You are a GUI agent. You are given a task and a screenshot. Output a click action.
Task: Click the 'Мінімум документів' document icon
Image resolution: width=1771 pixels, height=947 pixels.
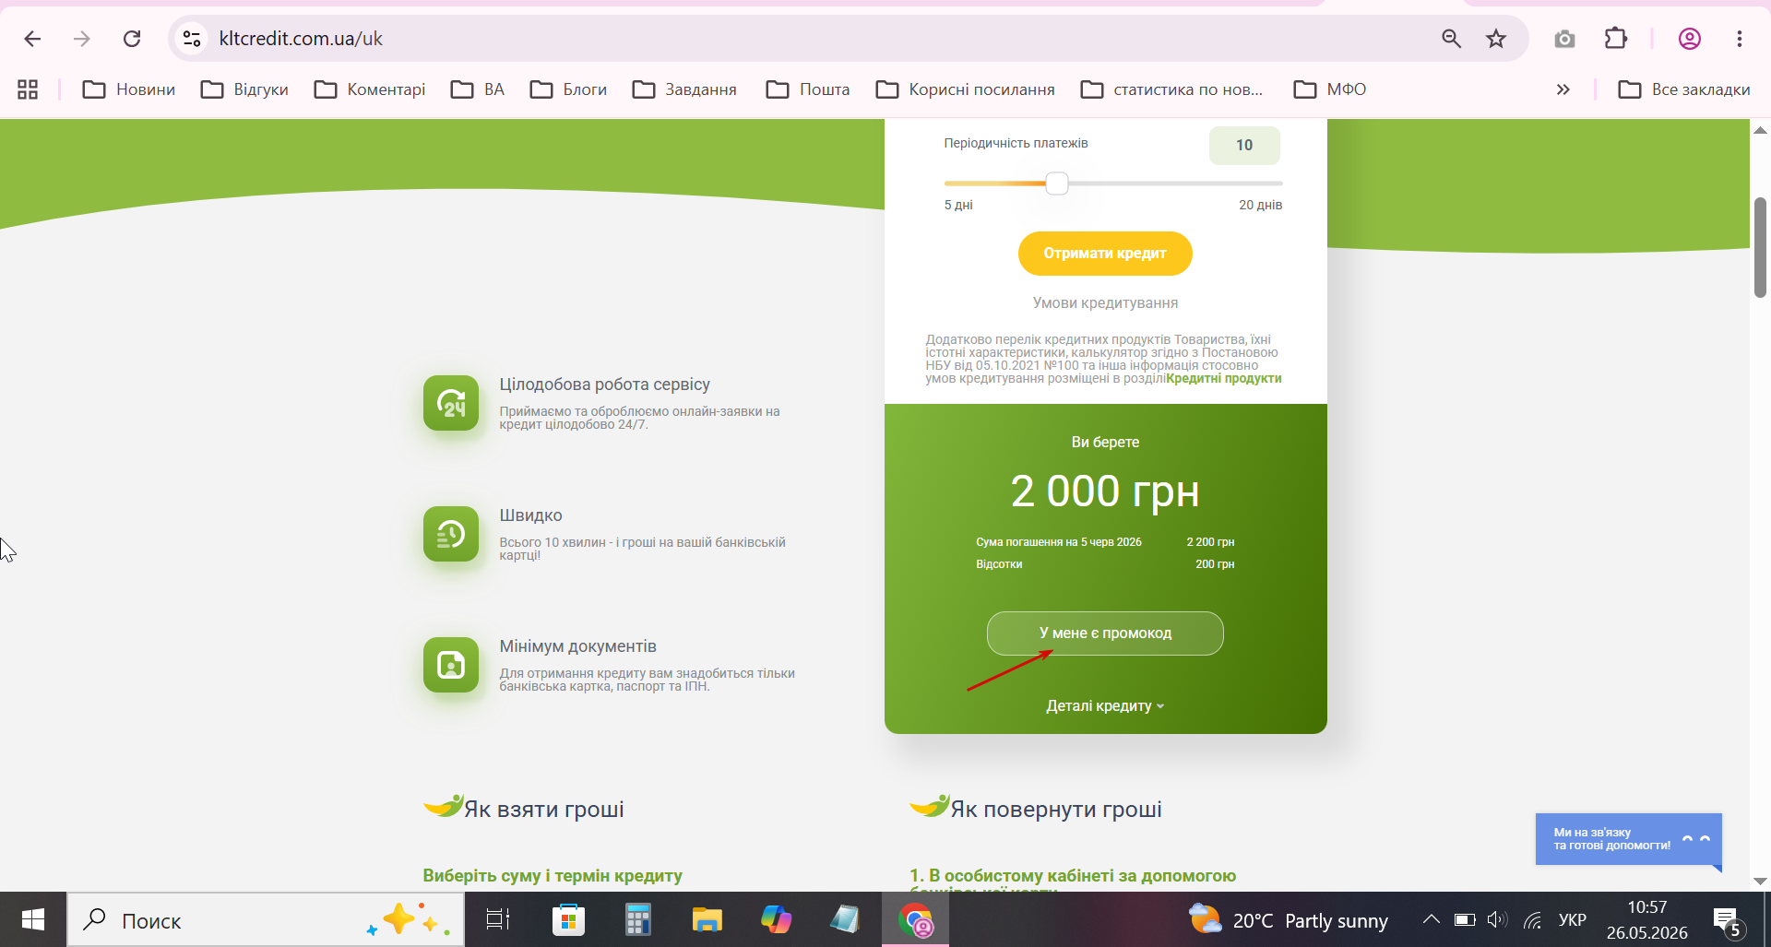[x=451, y=665]
